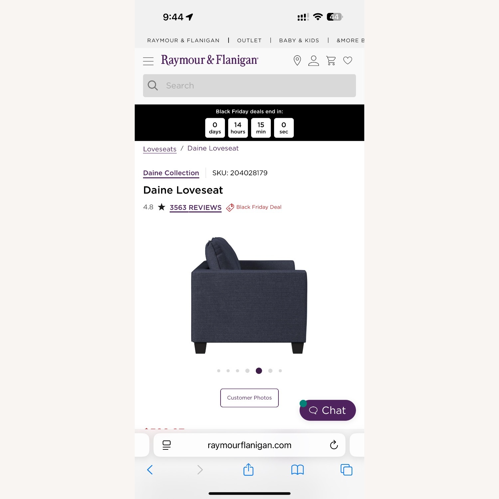
Task: Click the Customer Photos button
Action: [x=249, y=398]
